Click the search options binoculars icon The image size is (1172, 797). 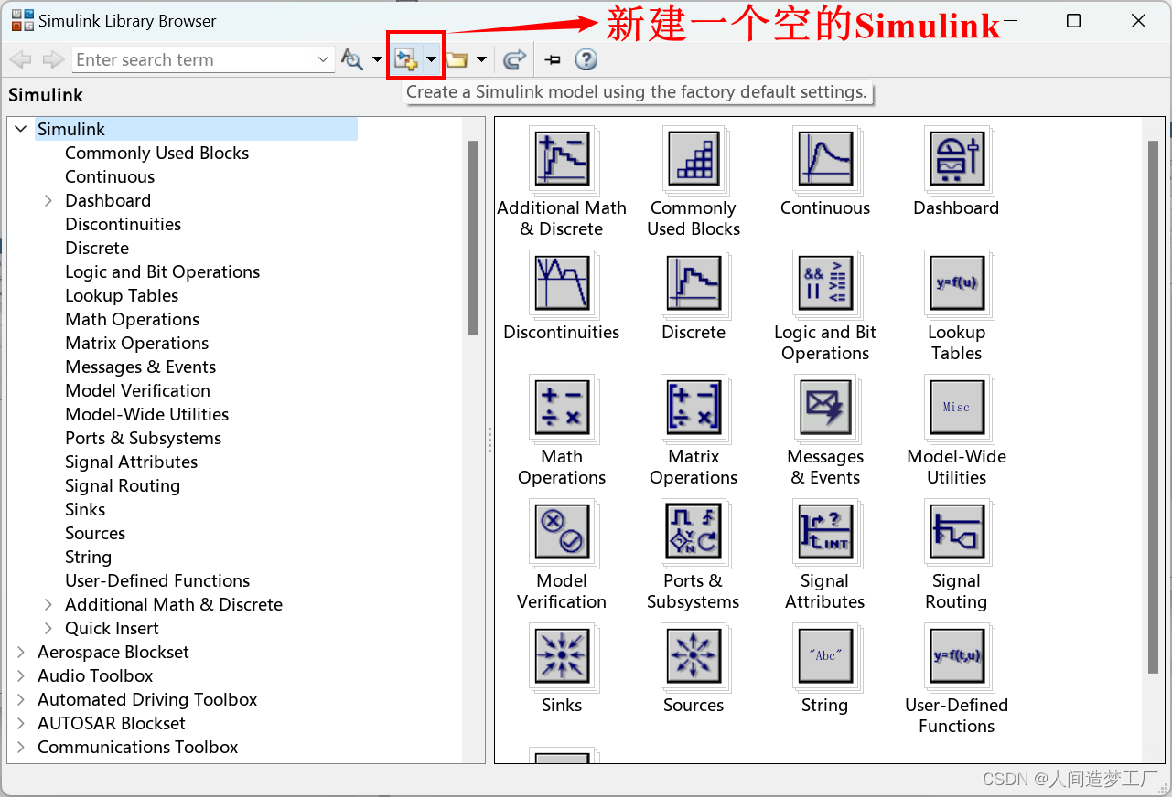(x=352, y=60)
